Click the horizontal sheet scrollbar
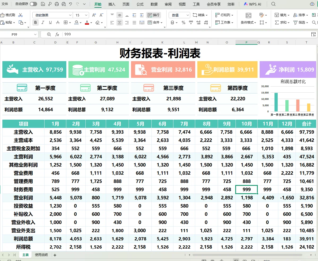Image resolution: width=318 pixels, height=261 pixels. click(247, 255)
